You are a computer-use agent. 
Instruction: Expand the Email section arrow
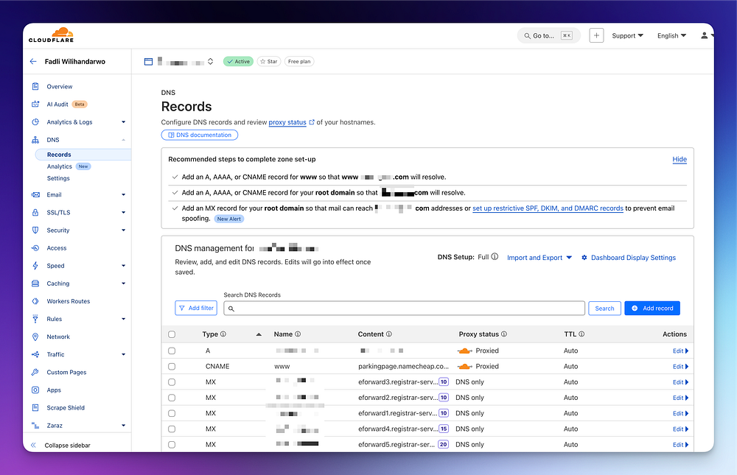(124, 195)
